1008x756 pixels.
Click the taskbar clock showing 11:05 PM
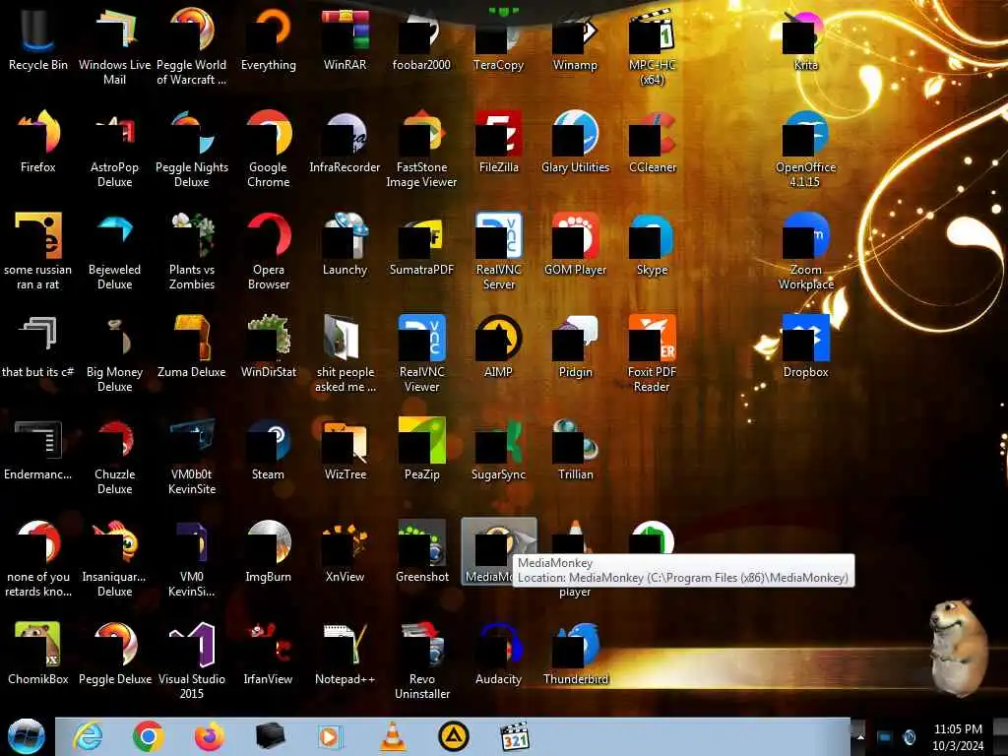pos(958,737)
